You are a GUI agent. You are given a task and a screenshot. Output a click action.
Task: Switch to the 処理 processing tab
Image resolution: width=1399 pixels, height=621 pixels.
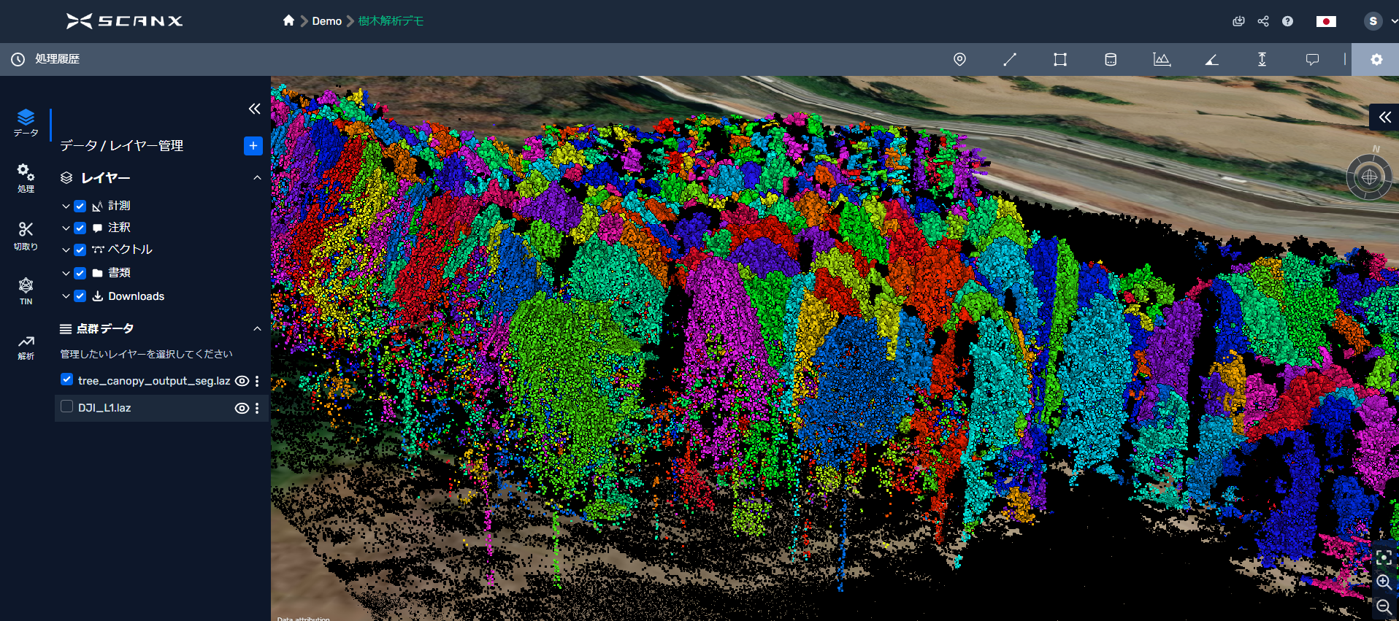click(x=26, y=177)
